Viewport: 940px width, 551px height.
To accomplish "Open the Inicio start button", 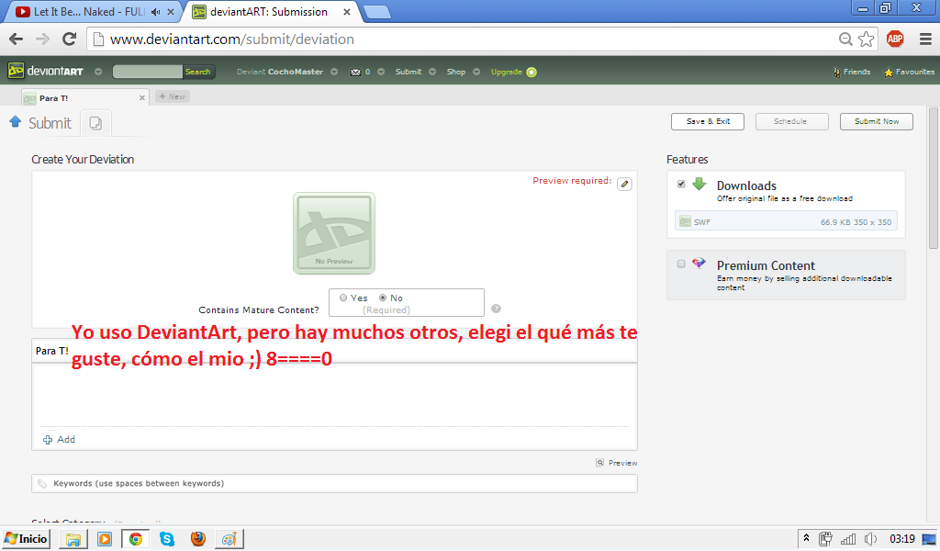I will (26, 539).
